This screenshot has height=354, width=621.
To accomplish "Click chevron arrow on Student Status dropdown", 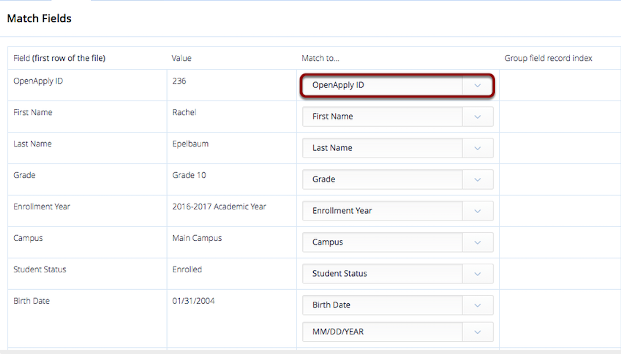I will coord(477,274).
